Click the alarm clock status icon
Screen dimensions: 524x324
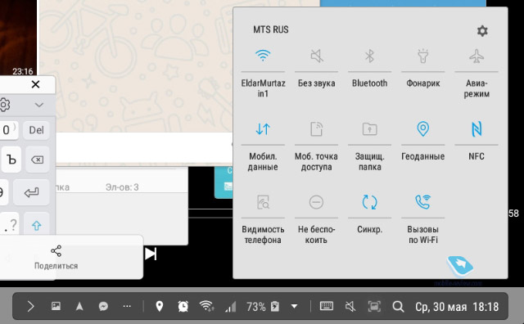coord(183,306)
